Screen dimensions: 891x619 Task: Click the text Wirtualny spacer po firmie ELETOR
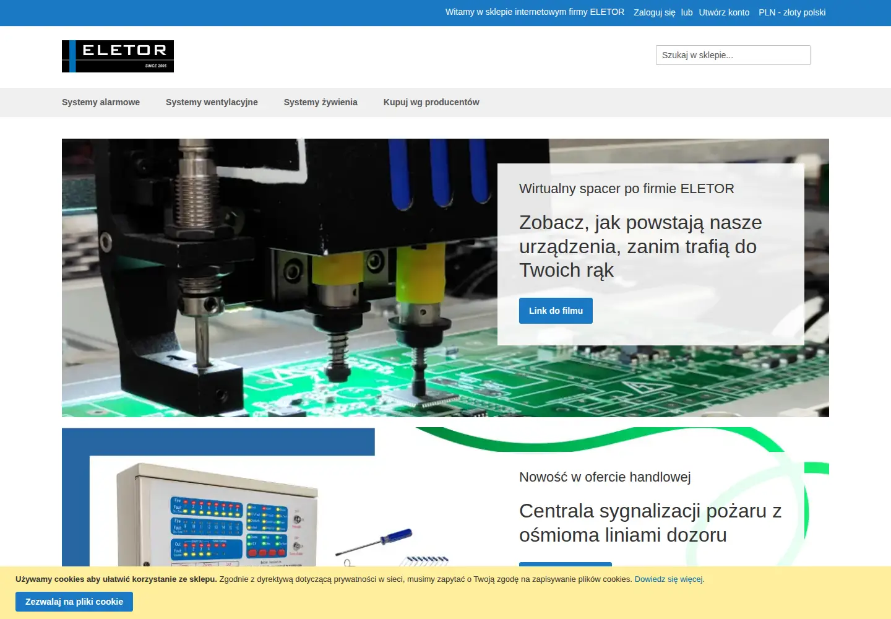[627, 189]
